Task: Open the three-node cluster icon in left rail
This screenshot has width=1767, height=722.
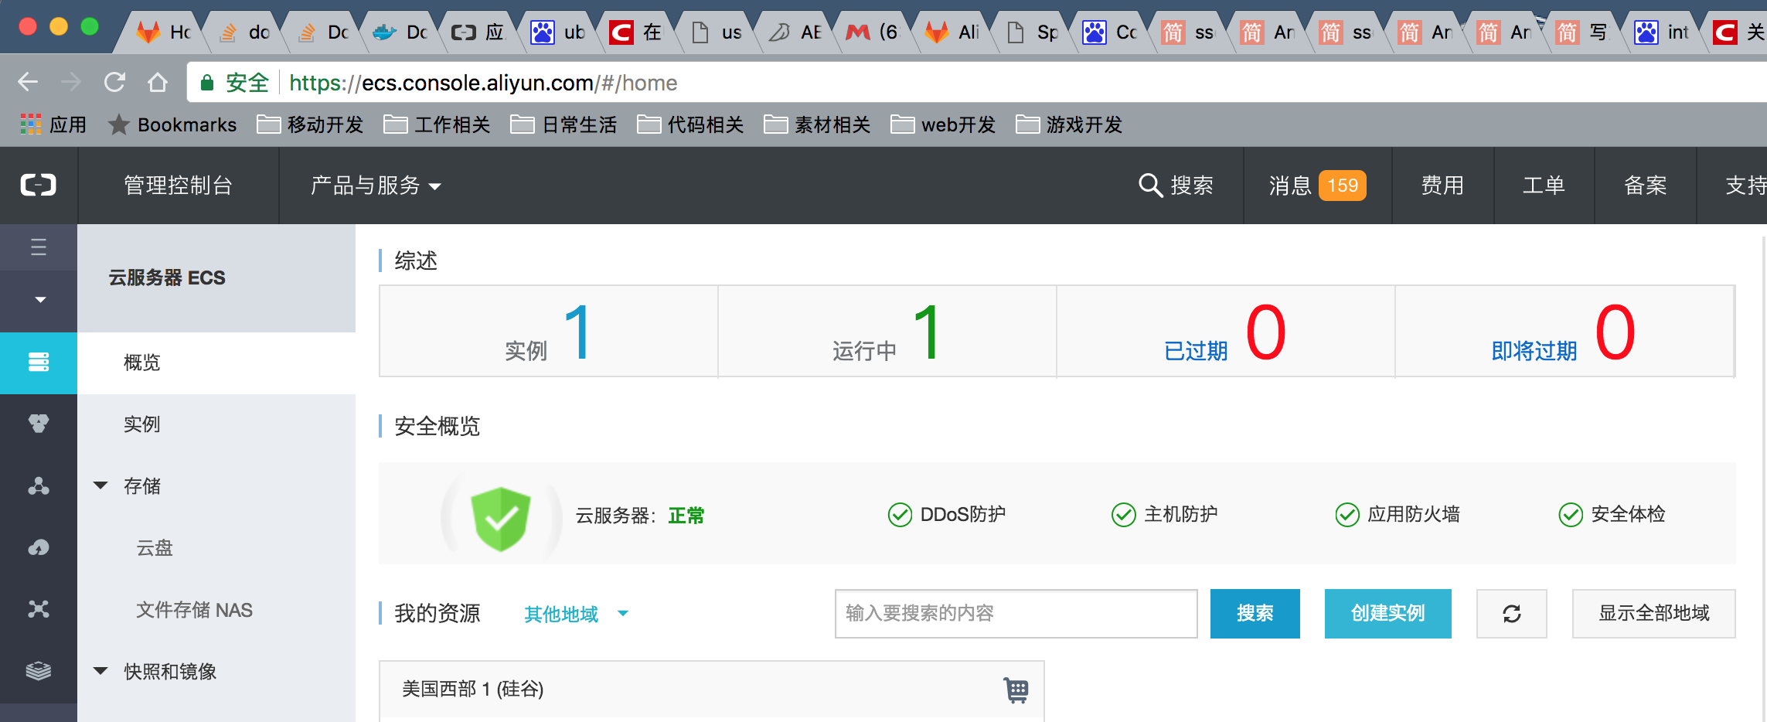Action: 39,485
